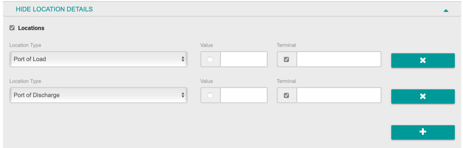Image resolution: width=463 pixels, height=148 pixels.
Task: Remove the Port of Discharge location row
Action: pos(422,96)
